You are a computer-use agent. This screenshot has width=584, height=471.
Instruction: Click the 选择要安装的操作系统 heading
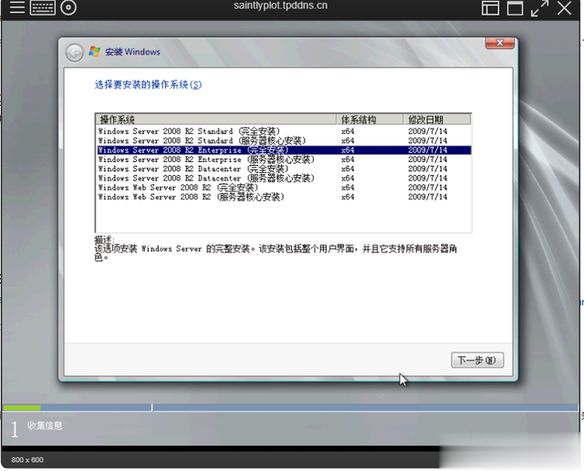point(148,85)
